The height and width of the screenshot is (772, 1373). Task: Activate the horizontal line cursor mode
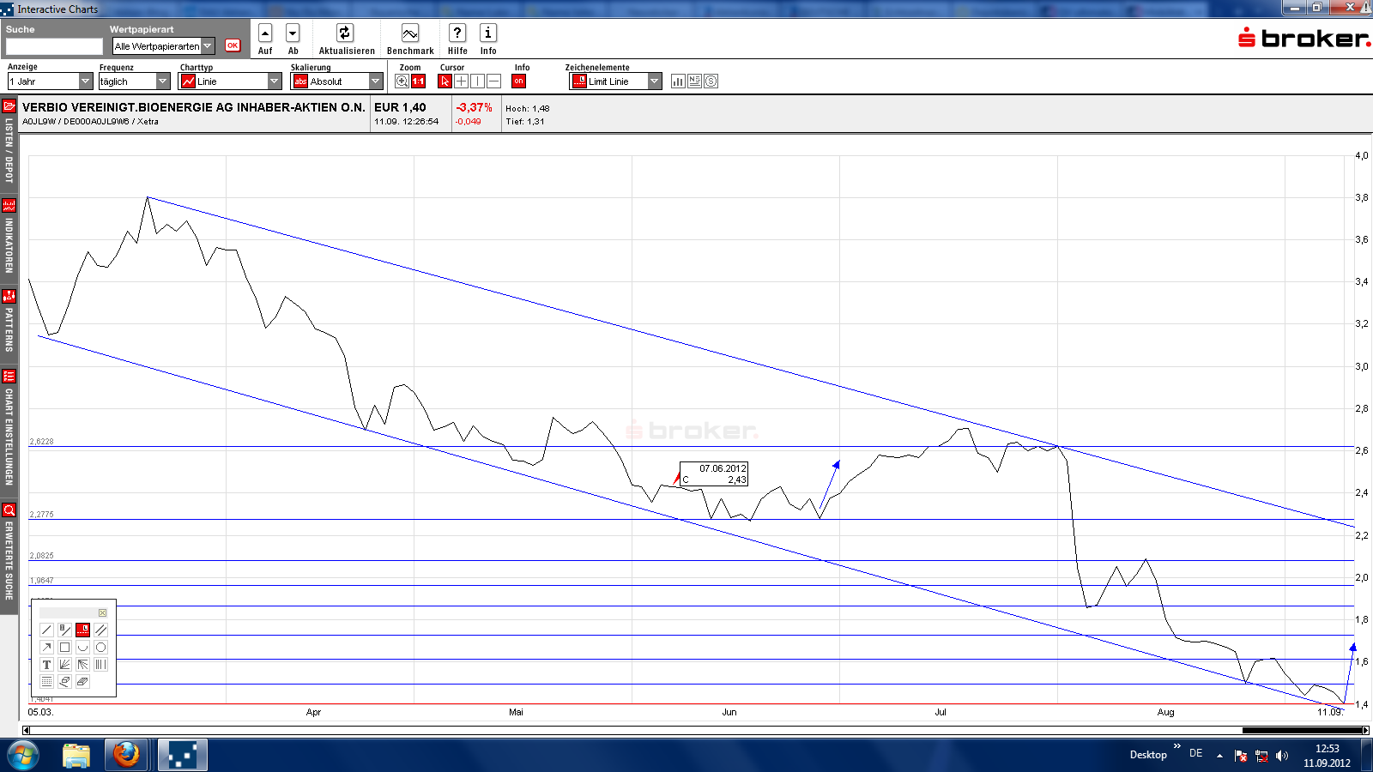[493, 81]
